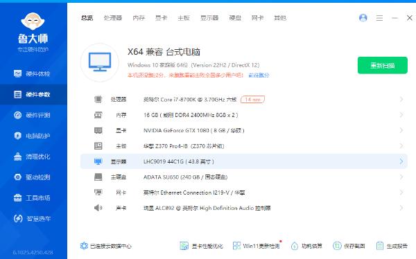The image size is (416, 259).
Task: Expand the 内存 row chevron
Action: pyautogui.click(x=401, y=115)
